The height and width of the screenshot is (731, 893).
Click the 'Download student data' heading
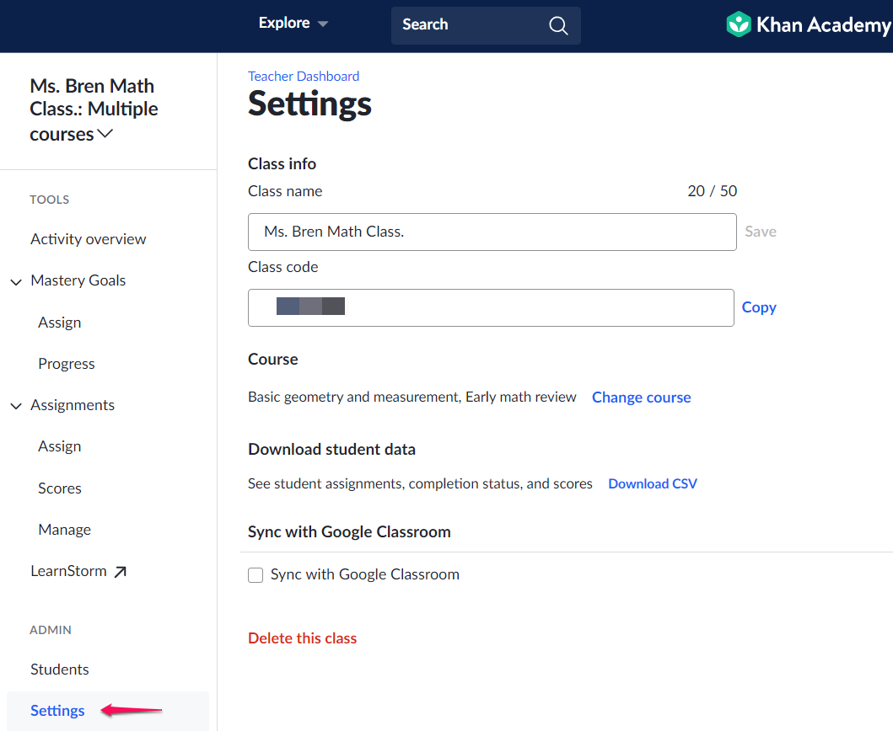pyautogui.click(x=332, y=450)
